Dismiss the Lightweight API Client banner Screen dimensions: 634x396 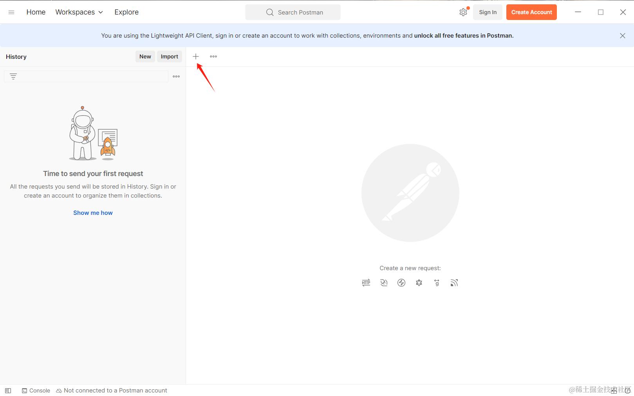(x=623, y=36)
